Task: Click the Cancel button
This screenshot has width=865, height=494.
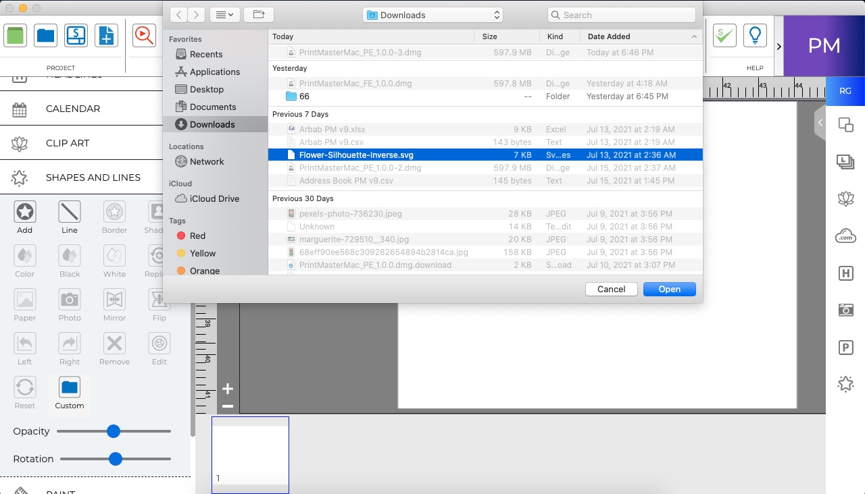Action: tap(611, 289)
